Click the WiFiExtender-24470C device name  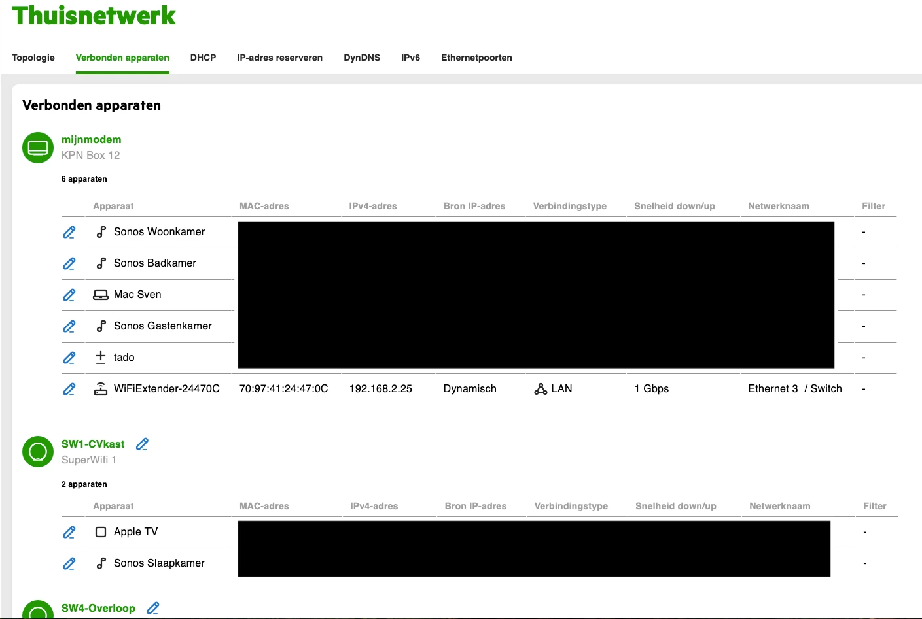pos(167,389)
